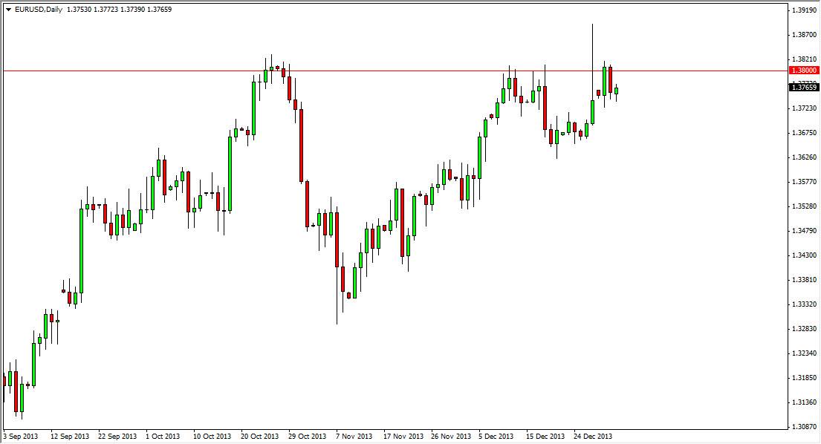The width and height of the screenshot is (821, 444).
Task: Click the black current price label 1.37659
Action: point(804,88)
